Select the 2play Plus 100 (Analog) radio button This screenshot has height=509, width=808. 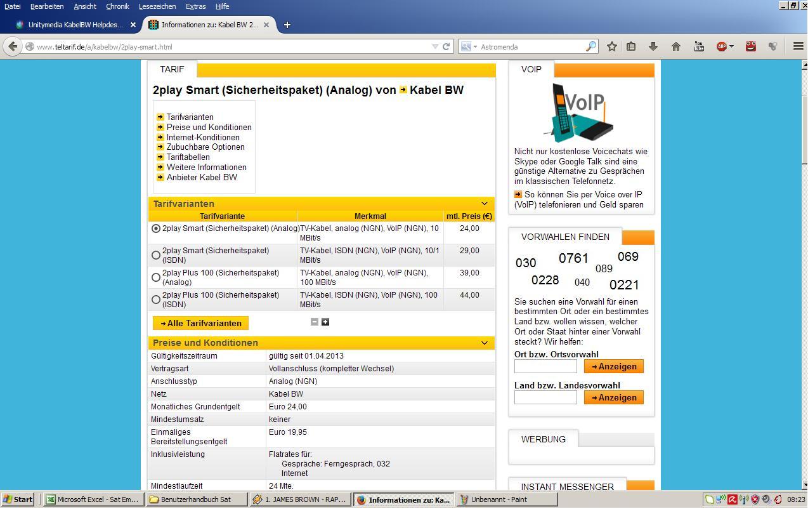tap(156, 277)
